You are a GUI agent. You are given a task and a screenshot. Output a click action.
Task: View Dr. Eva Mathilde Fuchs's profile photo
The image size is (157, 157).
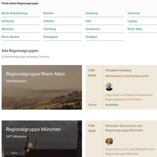point(109,141)
